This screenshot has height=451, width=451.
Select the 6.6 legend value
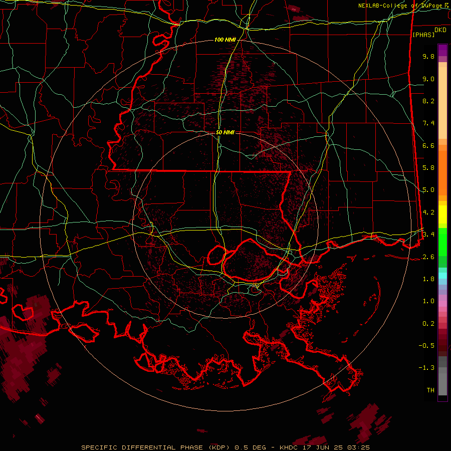(428, 145)
